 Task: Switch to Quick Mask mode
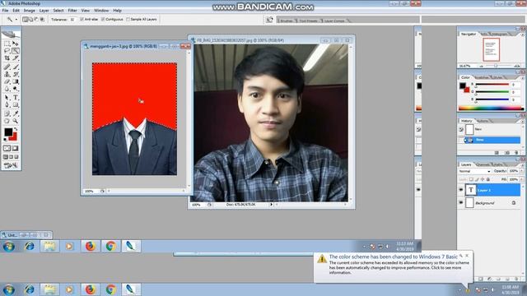click(16, 148)
